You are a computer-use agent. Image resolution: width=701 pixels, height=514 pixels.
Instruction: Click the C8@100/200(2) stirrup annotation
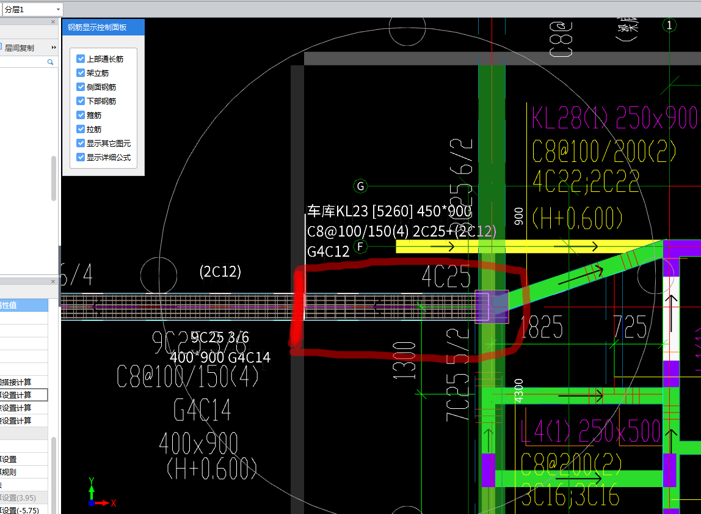(604, 151)
